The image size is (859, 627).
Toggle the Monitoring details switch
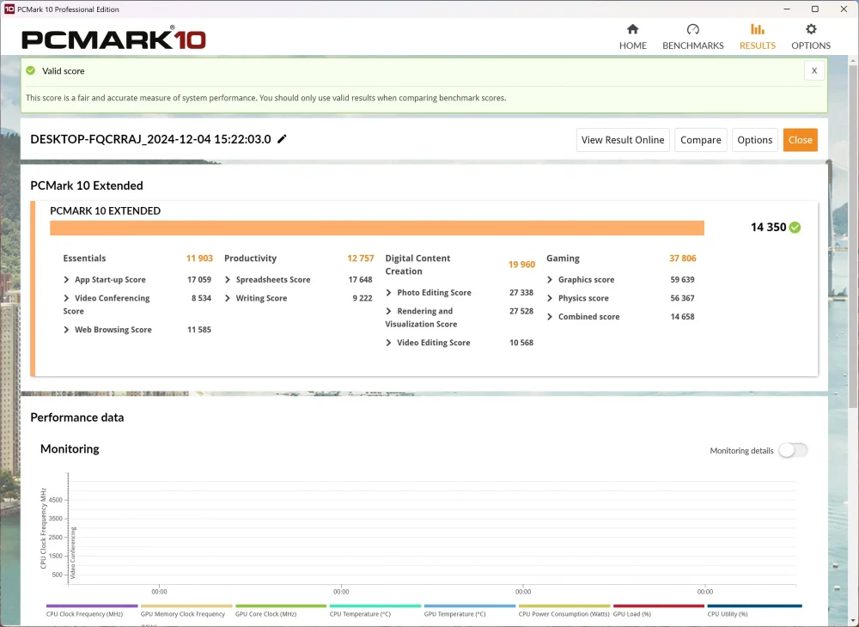pyautogui.click(x=793, y=450)
